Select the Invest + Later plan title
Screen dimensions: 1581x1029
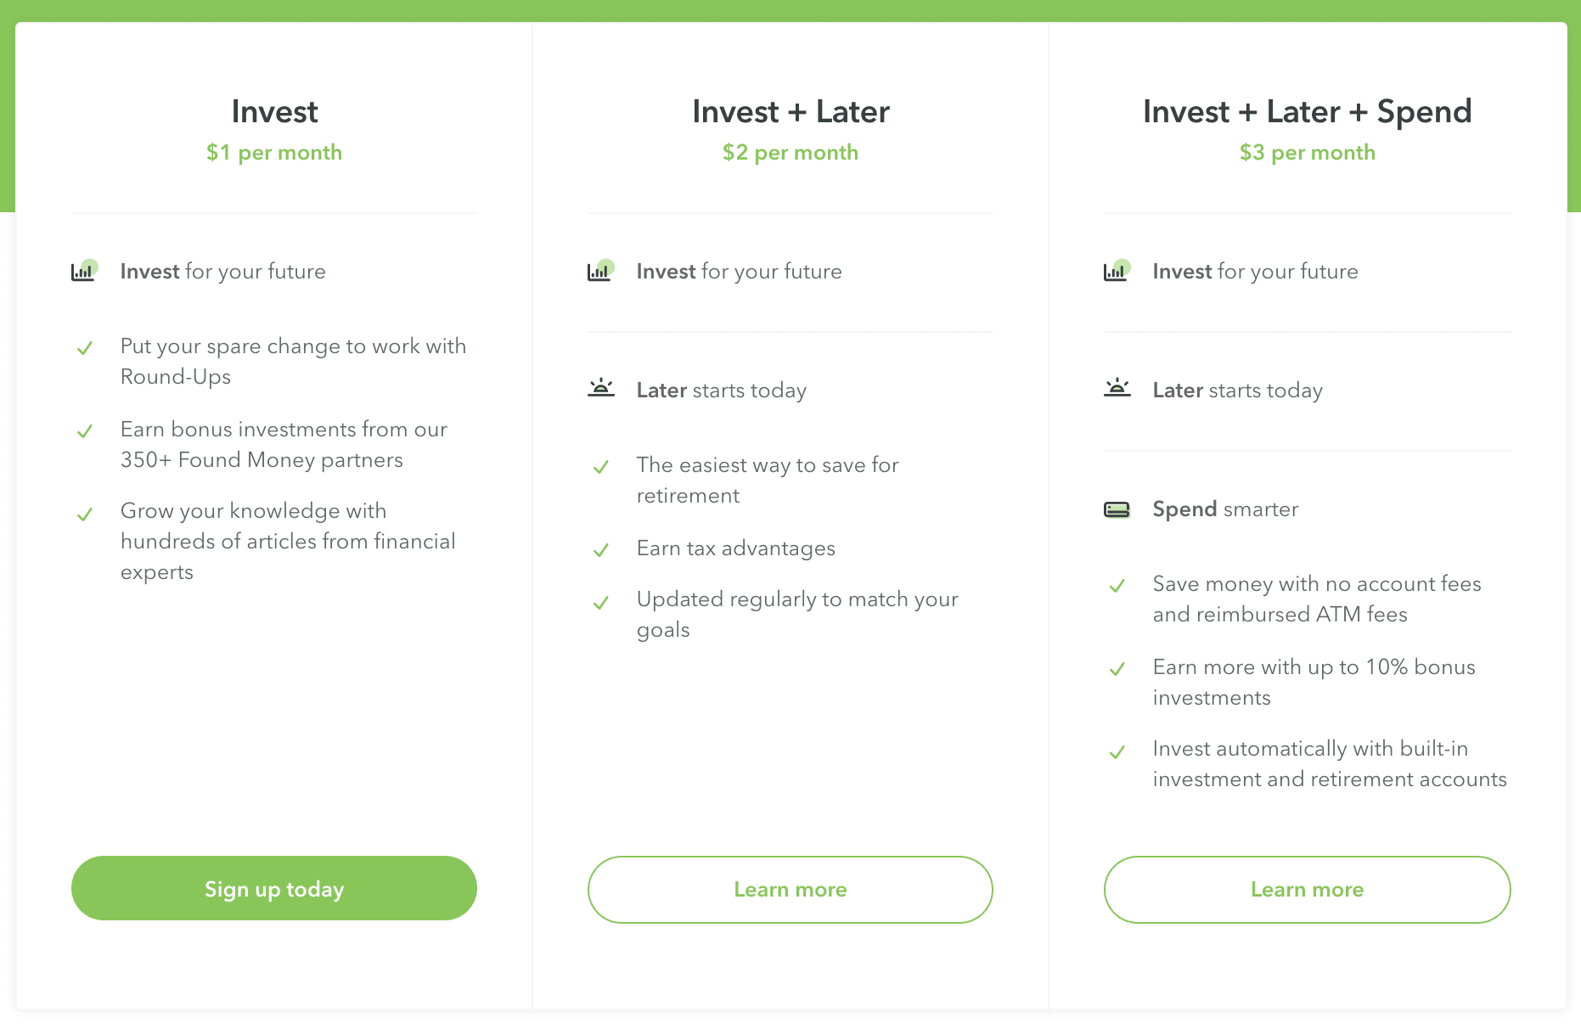pyautogui.click(x=790, y=111)
